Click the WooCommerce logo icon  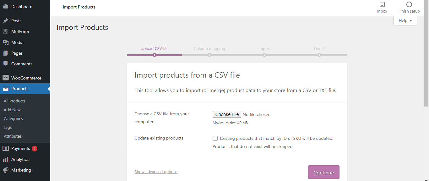(6, 78)
